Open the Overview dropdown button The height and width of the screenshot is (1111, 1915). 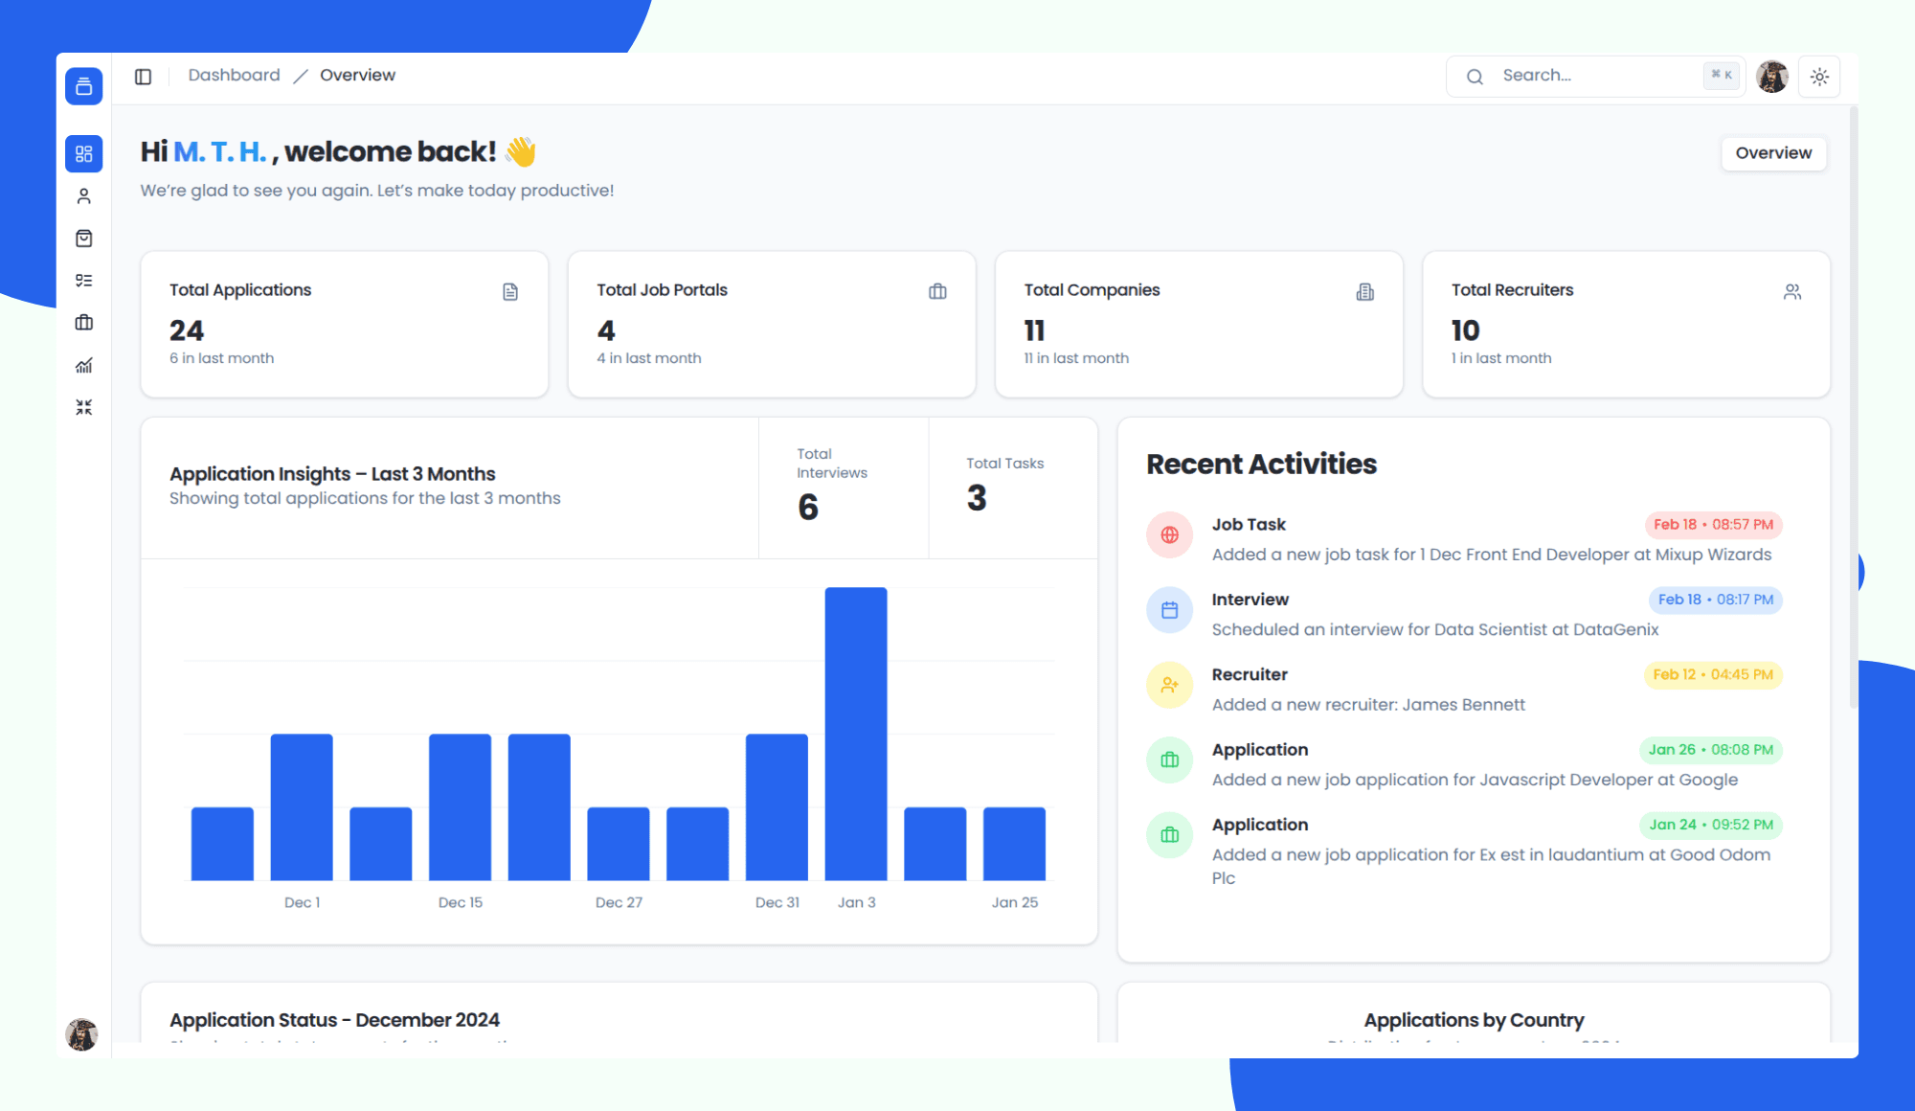tap(1773, 153)
